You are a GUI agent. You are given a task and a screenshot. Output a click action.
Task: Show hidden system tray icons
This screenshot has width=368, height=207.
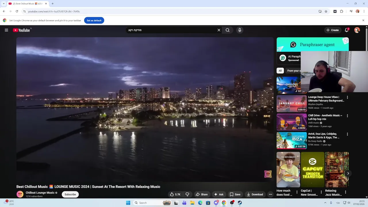click(325, 203)
